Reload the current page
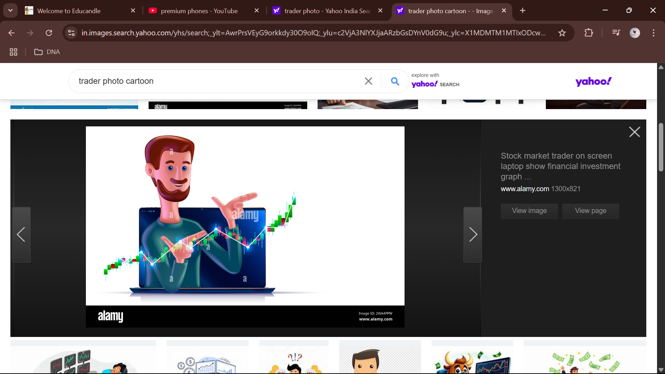This screenshot has height=374, width=665. click(49, 33)
